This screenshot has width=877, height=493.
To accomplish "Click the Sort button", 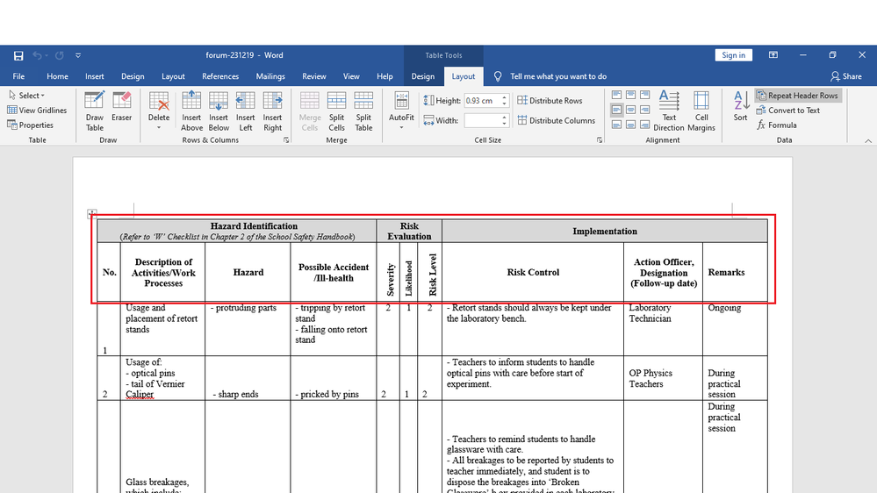I will pos(741,106).
